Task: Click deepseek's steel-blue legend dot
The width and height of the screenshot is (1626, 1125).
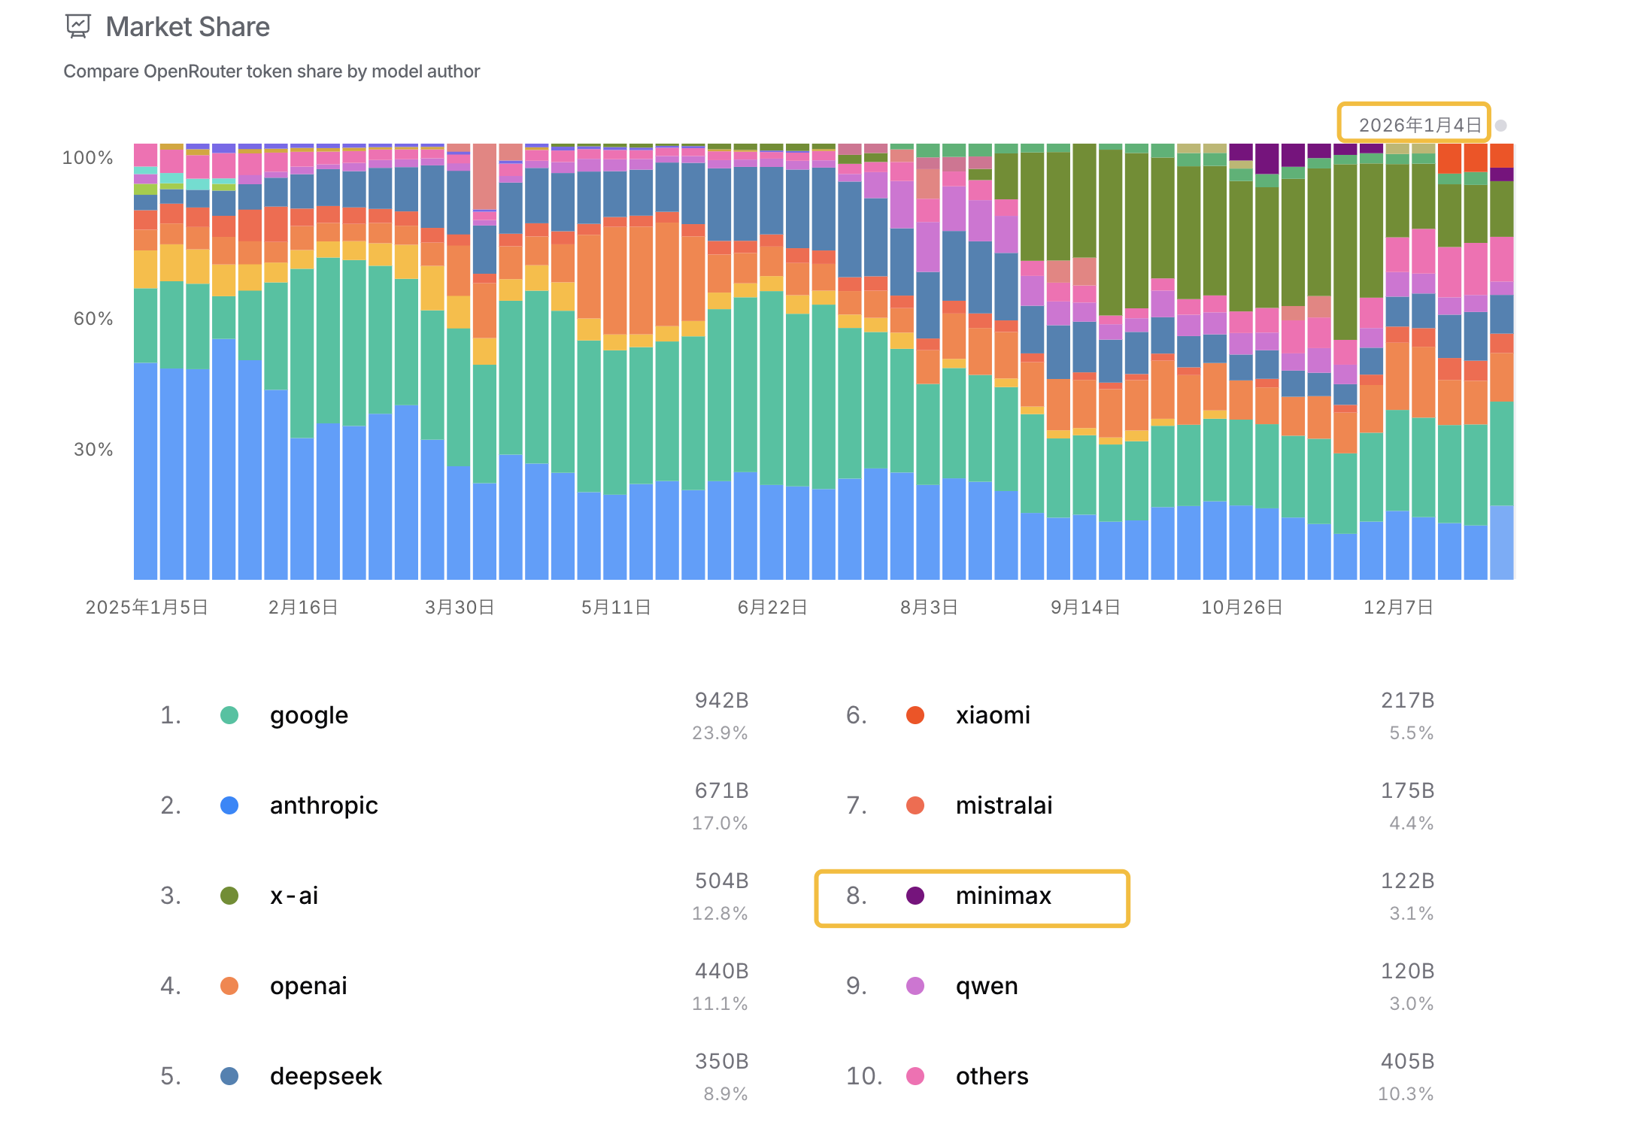Action: pyautogui.click(x=229, y=1076)
